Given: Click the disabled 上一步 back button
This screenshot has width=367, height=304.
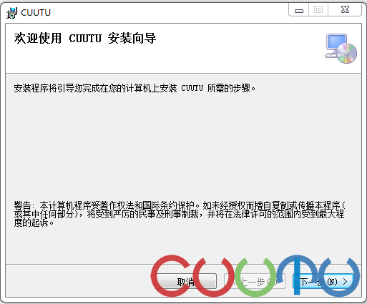Looking at the screenshot, I should click(255, 282).
